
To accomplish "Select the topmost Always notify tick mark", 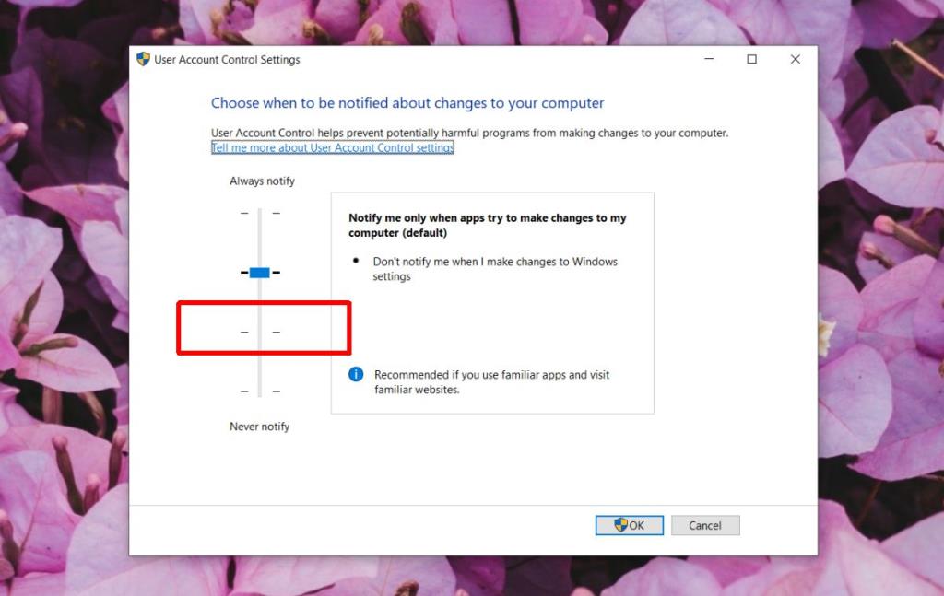I will coord(261,213).
